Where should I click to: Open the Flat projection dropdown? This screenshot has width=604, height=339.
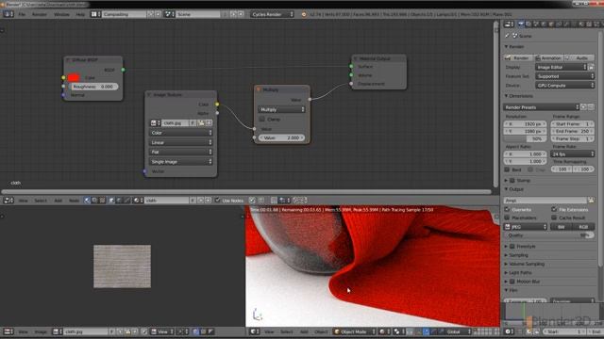coord(180,152)
